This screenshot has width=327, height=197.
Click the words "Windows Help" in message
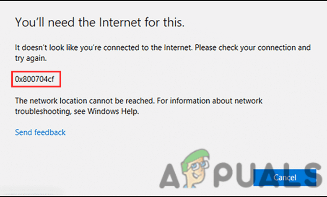click(113, 111)
